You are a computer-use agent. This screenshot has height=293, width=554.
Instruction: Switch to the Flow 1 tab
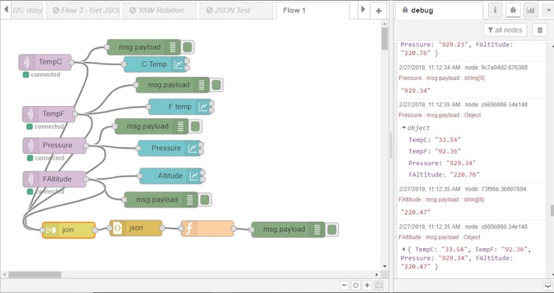(x=312, y=10)
